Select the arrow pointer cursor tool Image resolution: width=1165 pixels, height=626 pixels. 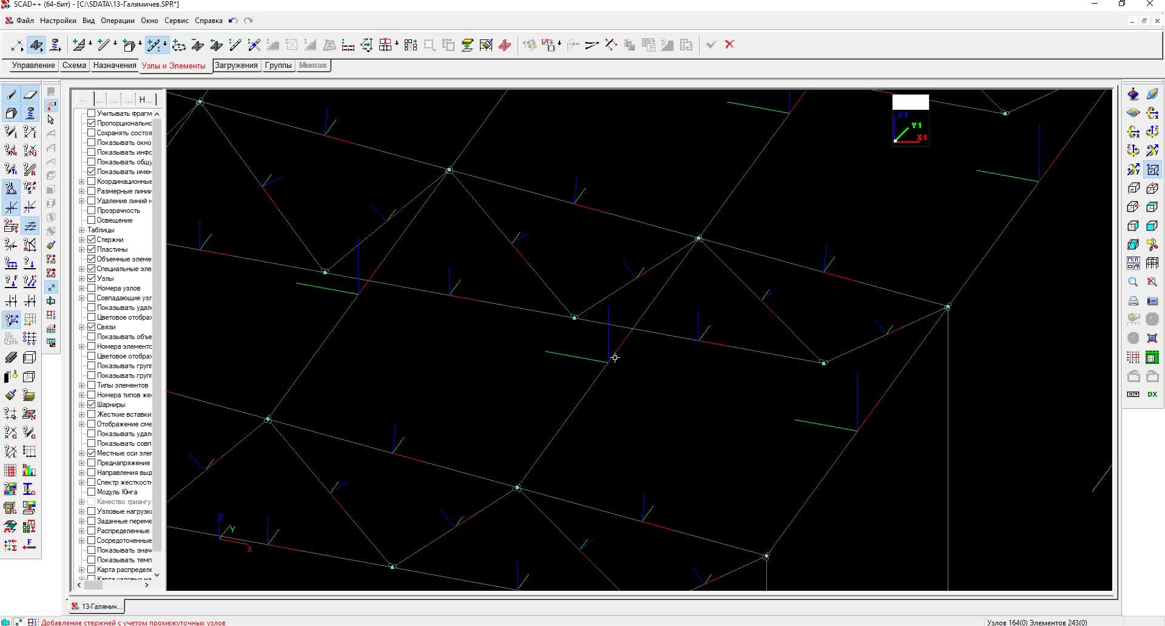coord(51,119)
